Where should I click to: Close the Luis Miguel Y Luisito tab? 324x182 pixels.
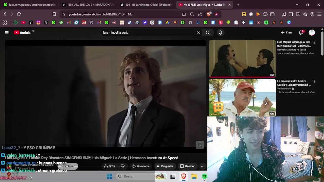pyautogui.click(x=229, y=5)
